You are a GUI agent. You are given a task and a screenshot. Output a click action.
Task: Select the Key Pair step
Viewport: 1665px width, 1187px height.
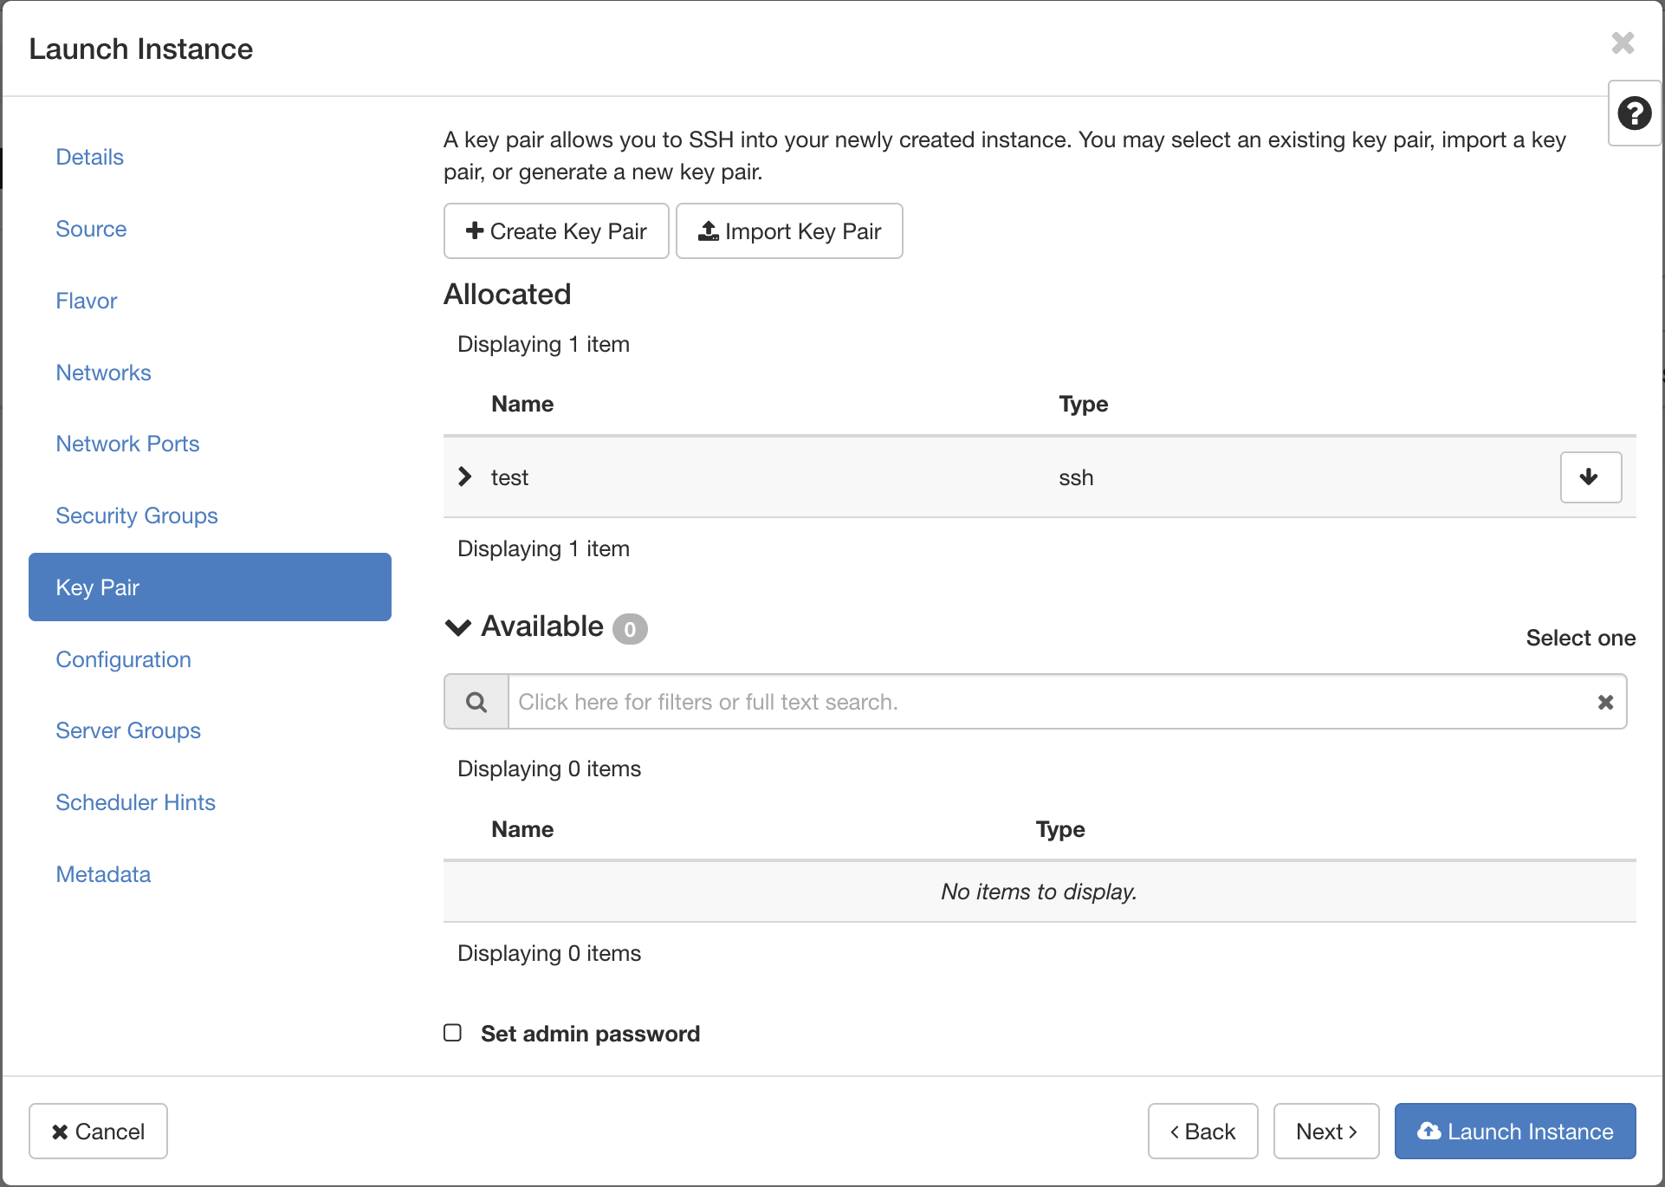point(210,587)
